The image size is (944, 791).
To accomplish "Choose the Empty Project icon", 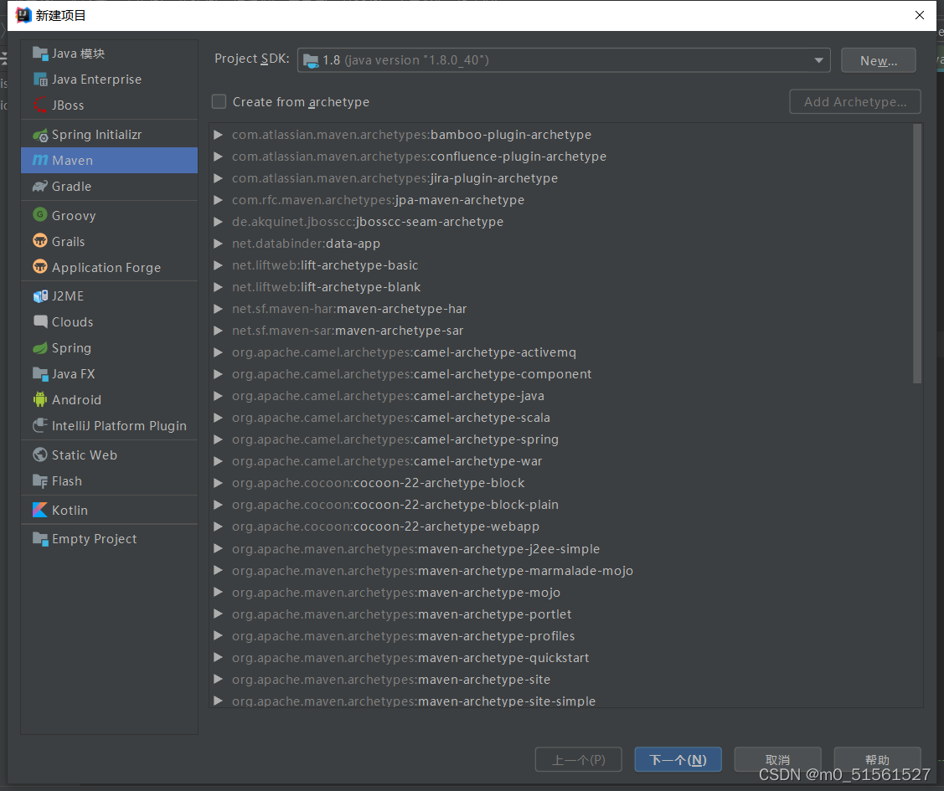I will tap(40, 539).
